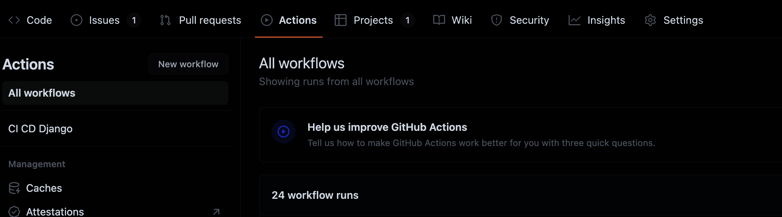Click the Insights graph icon
Image resolution: width=782 pixels, height=217 pixels.
pos(575,20)
